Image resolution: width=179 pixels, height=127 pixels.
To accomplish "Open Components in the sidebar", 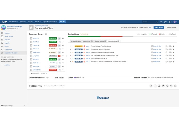I will click(8, 50).
